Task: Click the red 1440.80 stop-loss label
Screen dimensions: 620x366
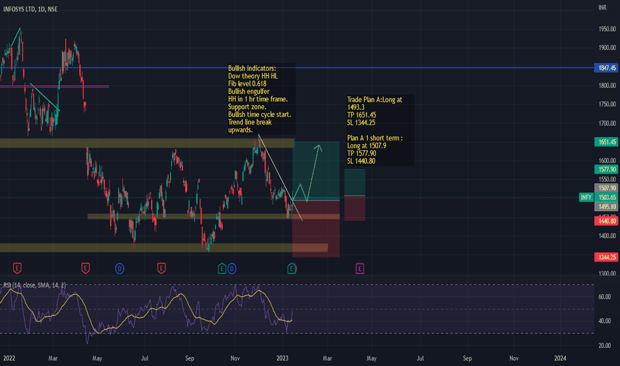Action: point(607,221)
